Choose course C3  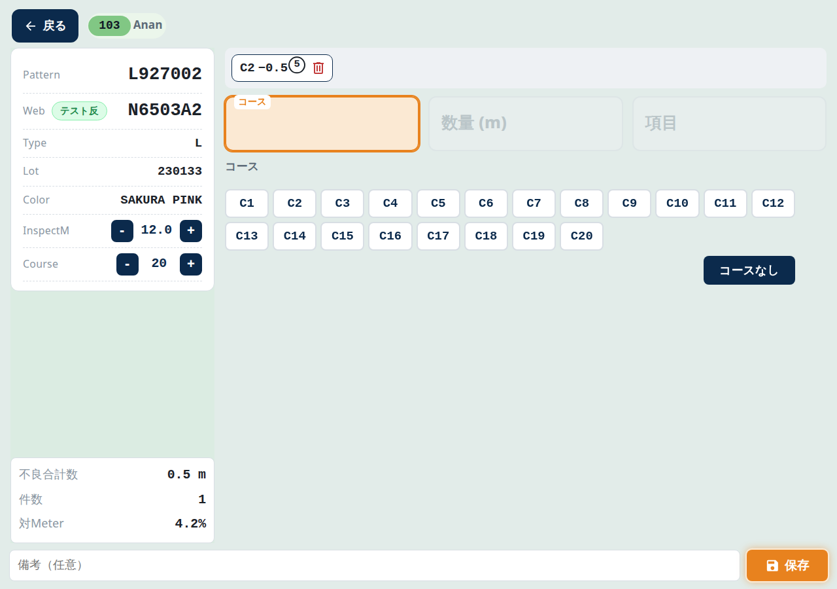tap(343, 204)
